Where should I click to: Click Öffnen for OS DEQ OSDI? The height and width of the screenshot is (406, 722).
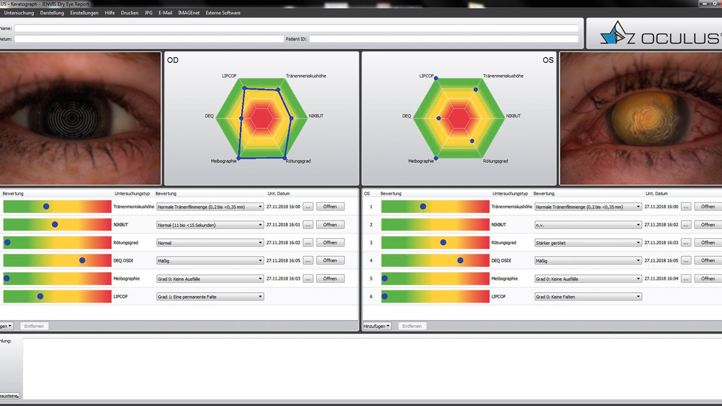click(x=708, y=261)
